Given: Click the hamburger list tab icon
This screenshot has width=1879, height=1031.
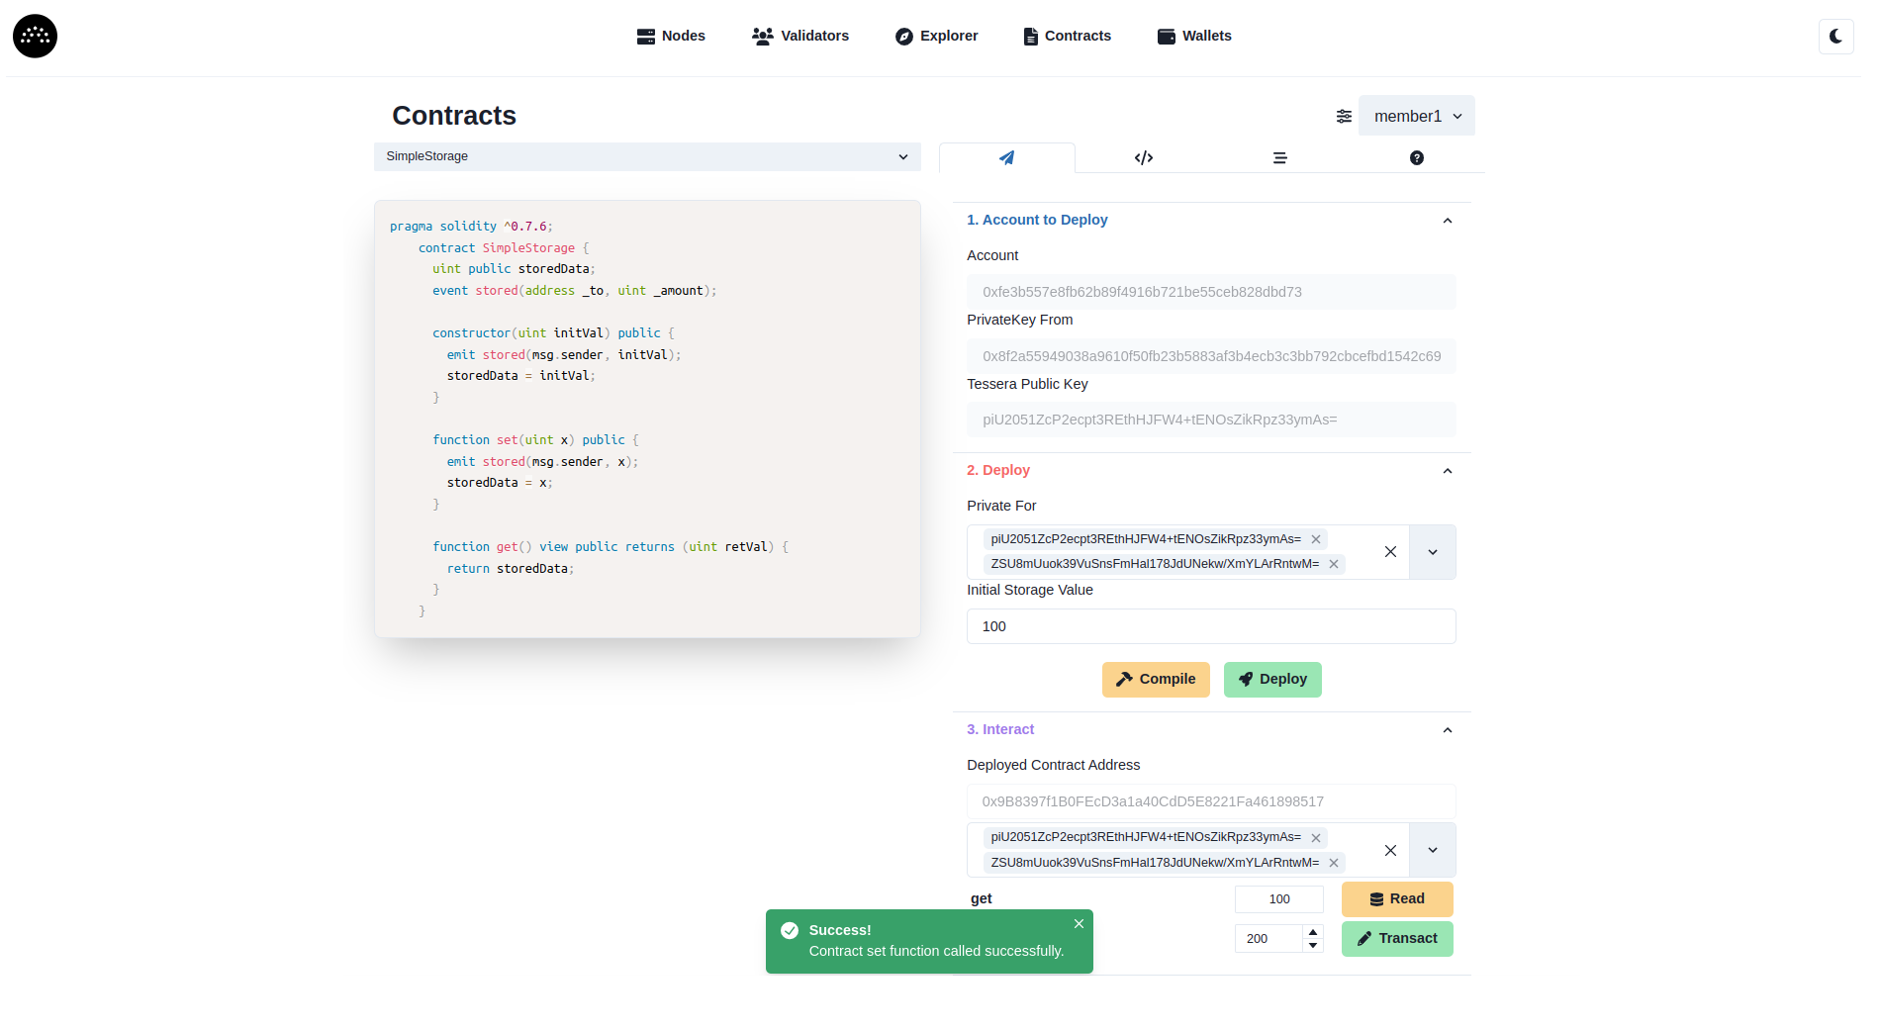Looking at the screenshot, I should click(1279, 157).
